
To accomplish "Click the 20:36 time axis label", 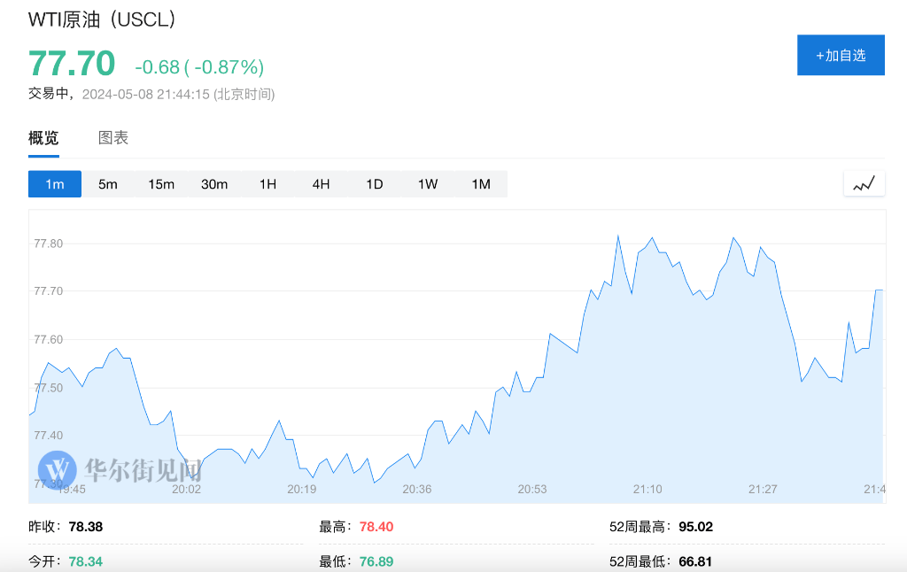I will click(x=417, y=490).
